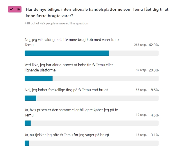This screenshot has width=183, height=160.
Task: Click the 3.1% result bar
Action: click(27, 143)
